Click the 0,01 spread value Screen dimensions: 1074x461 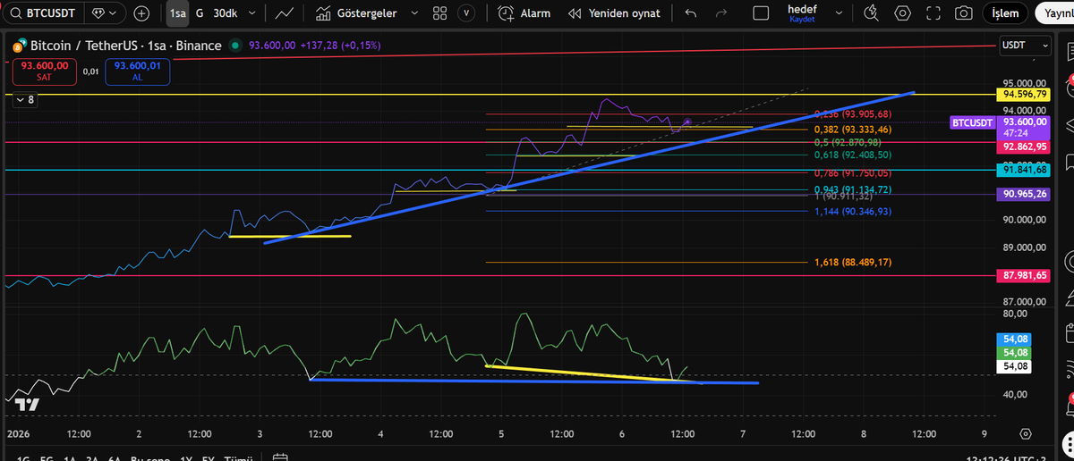tap(90, 71)
